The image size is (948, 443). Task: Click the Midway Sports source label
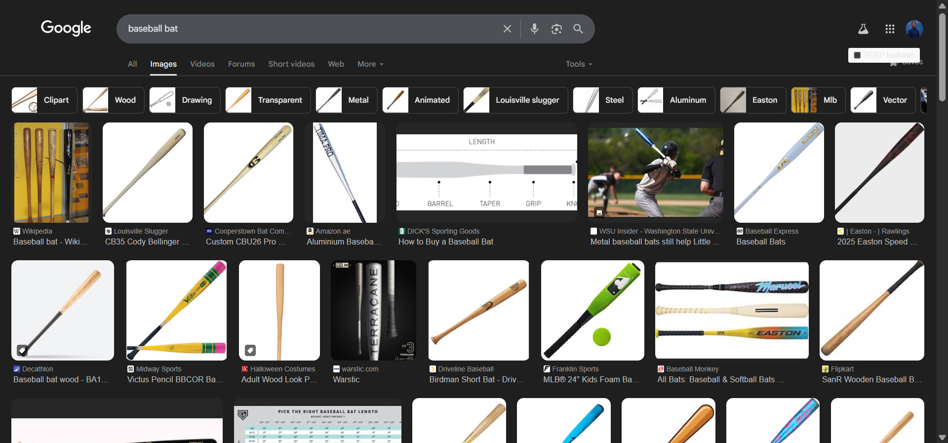[158, 369]
